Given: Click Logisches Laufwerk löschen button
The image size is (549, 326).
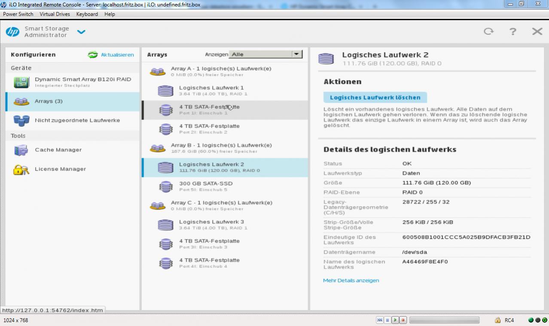Looking at the screenshot, I should pos(375,97).
